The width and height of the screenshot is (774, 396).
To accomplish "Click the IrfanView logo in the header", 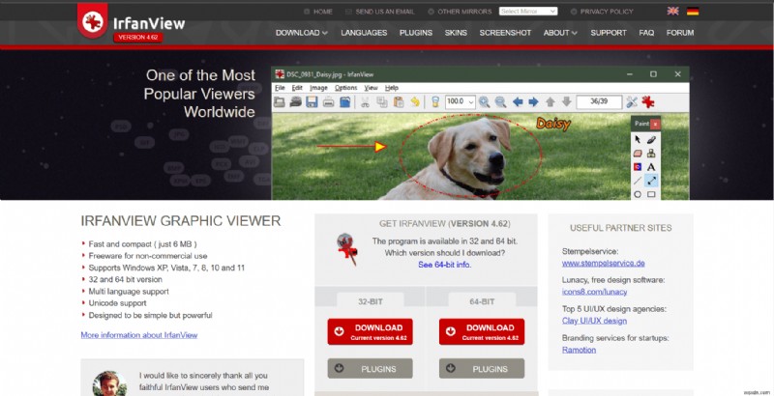I will (x=132, y=22).
